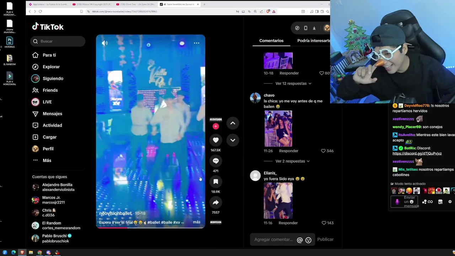Click the Agregar comentario input field

click(273, 240)
